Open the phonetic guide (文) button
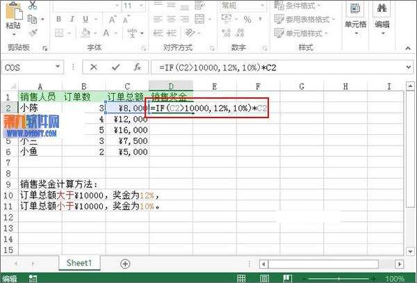The width and height of the screenshot is (417, 283). coord(133,33)
